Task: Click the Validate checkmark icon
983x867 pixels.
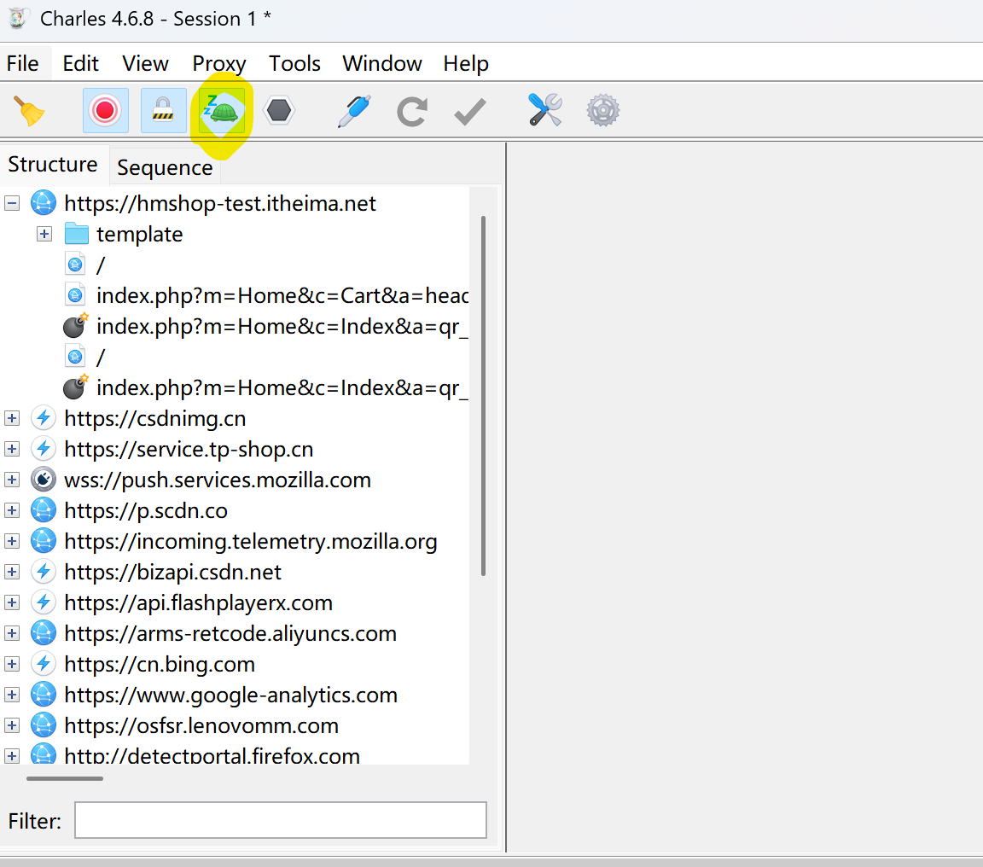Action: (470, 112)
